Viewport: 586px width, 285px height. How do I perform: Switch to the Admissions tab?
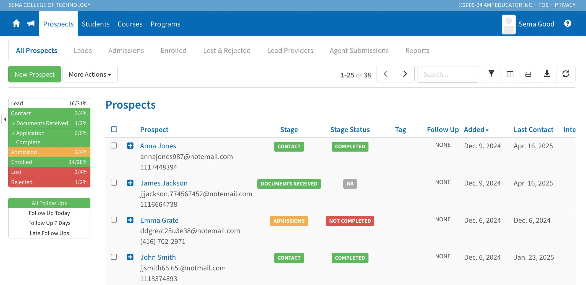(126, 50)
